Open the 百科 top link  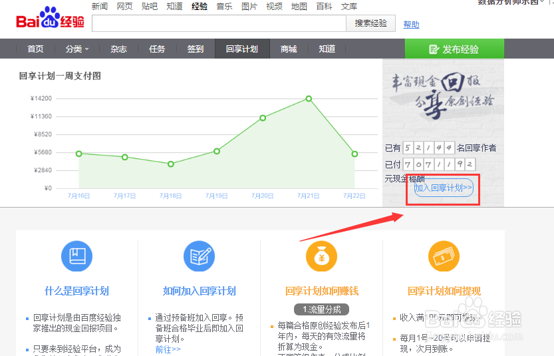click(x=324, y=7)
